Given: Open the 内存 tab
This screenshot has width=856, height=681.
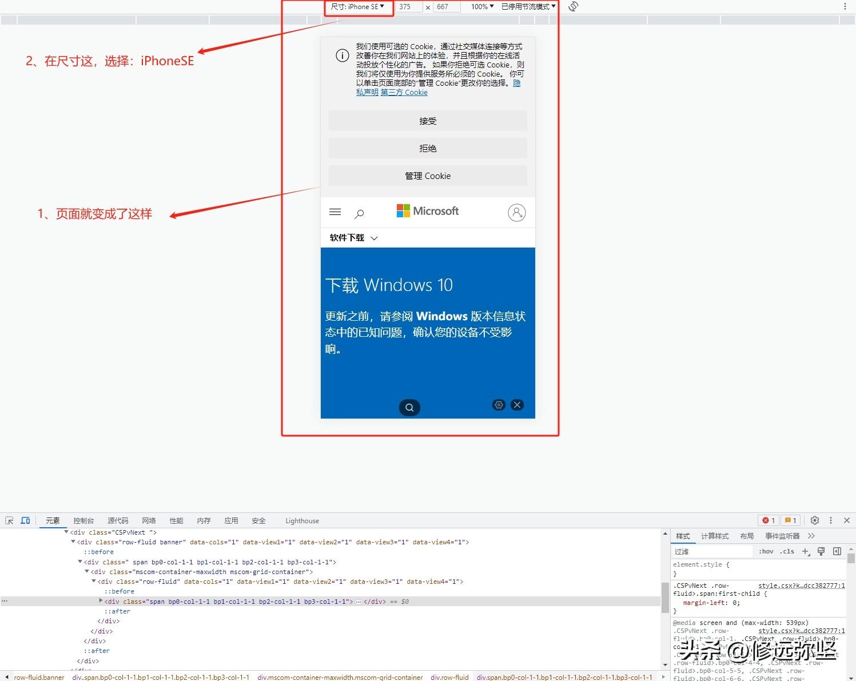Looking at the screenshot, I should 204,520.
